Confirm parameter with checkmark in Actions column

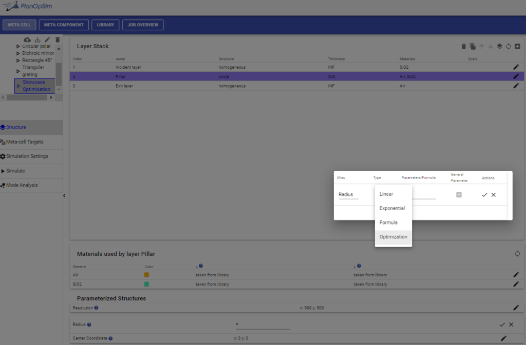[x=484, y=195]
